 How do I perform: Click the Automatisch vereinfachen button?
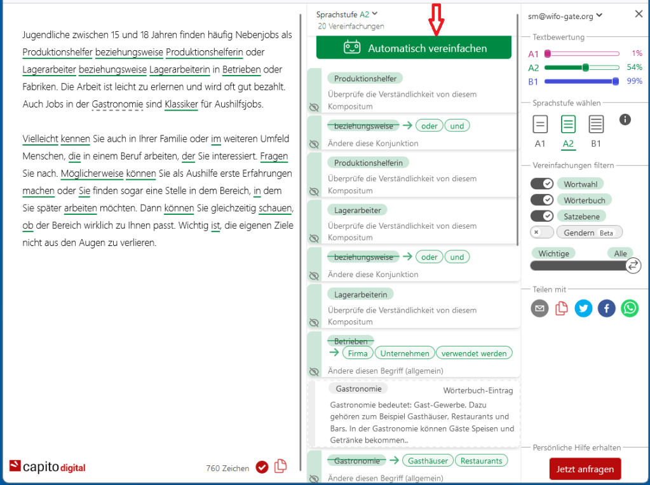[x=414, y=48]
